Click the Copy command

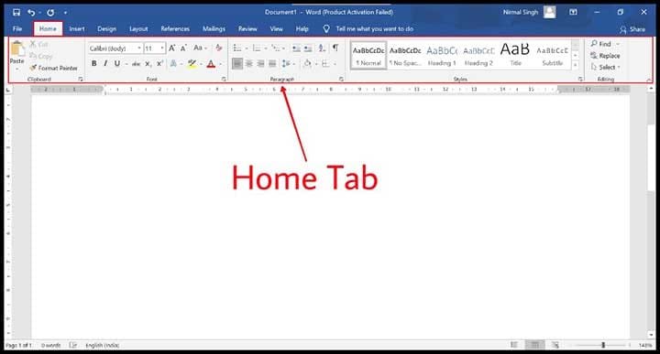41,56
